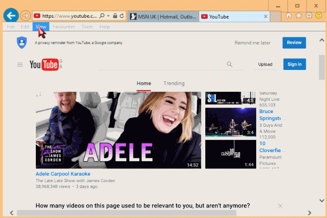Click the Adele Carpool Karaoke title link
Screen dimensions: 327x218
[63, 174]
